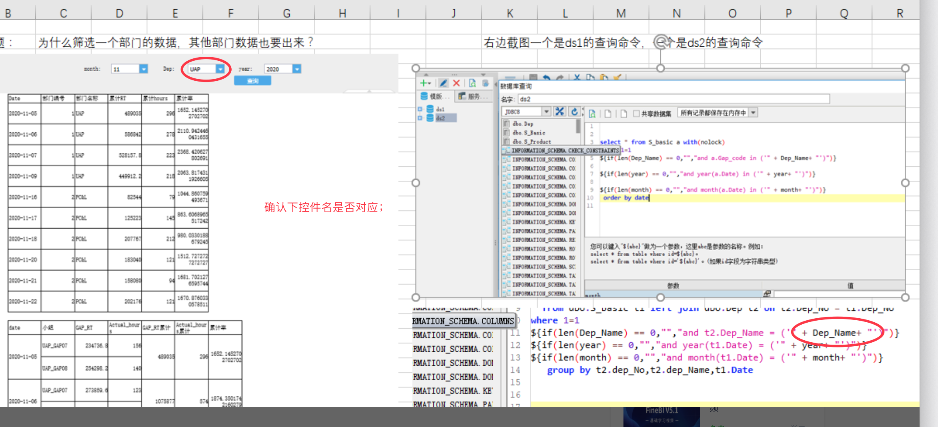Click the first blank page icon in query toolbar

pos(608,114)
